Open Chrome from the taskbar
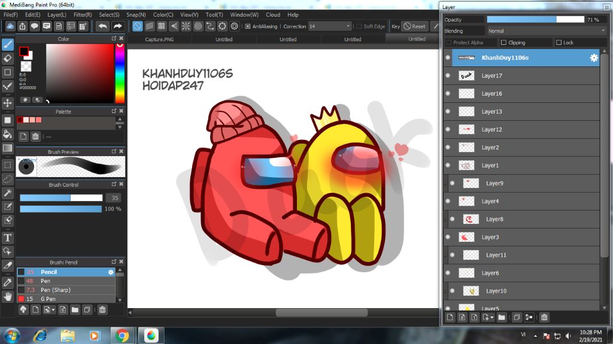 click(122, 336)
